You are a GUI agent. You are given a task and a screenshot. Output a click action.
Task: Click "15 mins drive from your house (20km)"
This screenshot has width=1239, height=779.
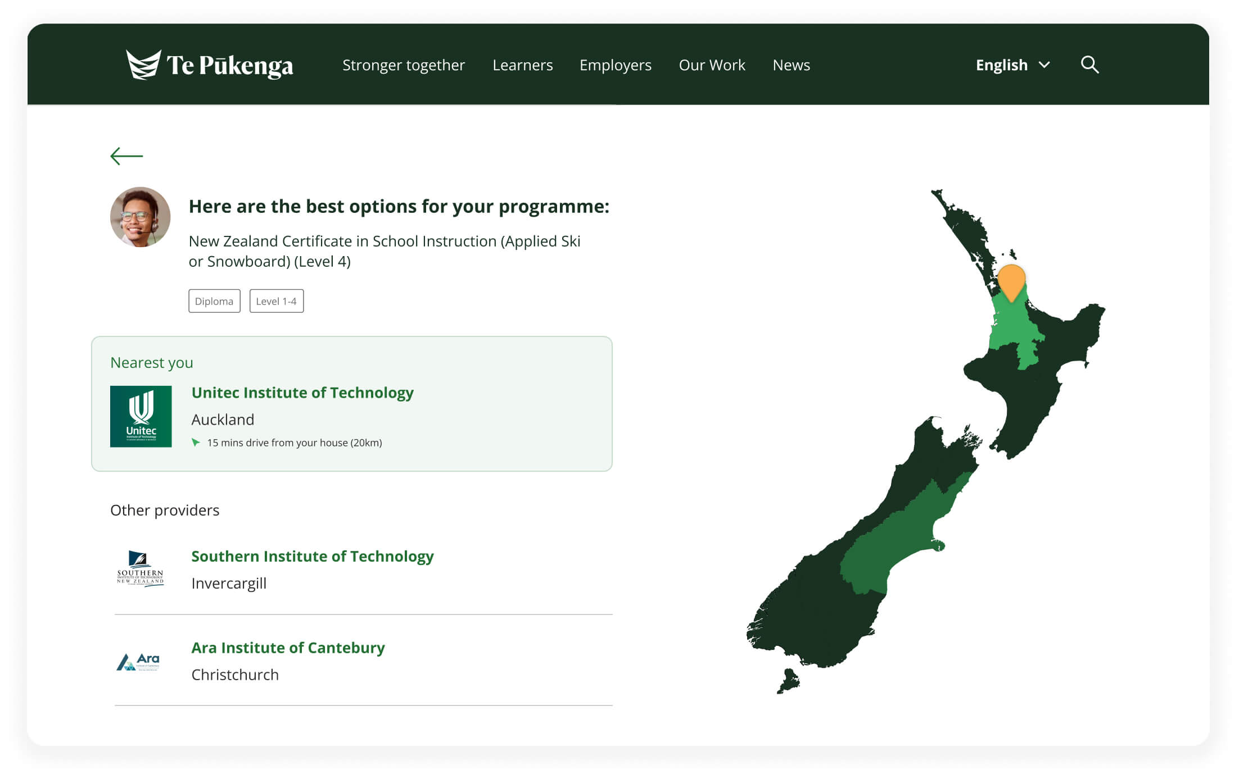[x=295, y=443]
